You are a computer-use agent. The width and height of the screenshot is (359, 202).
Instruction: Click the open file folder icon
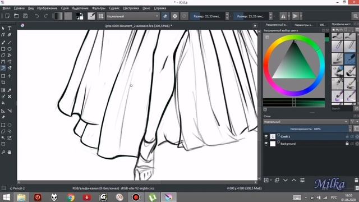coord(16,16)
